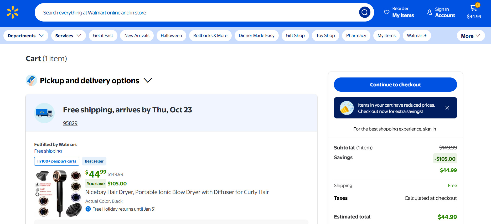Open Reorder My Items heart icon
Viewport: 491px width, 224px height.
[386, 12]
